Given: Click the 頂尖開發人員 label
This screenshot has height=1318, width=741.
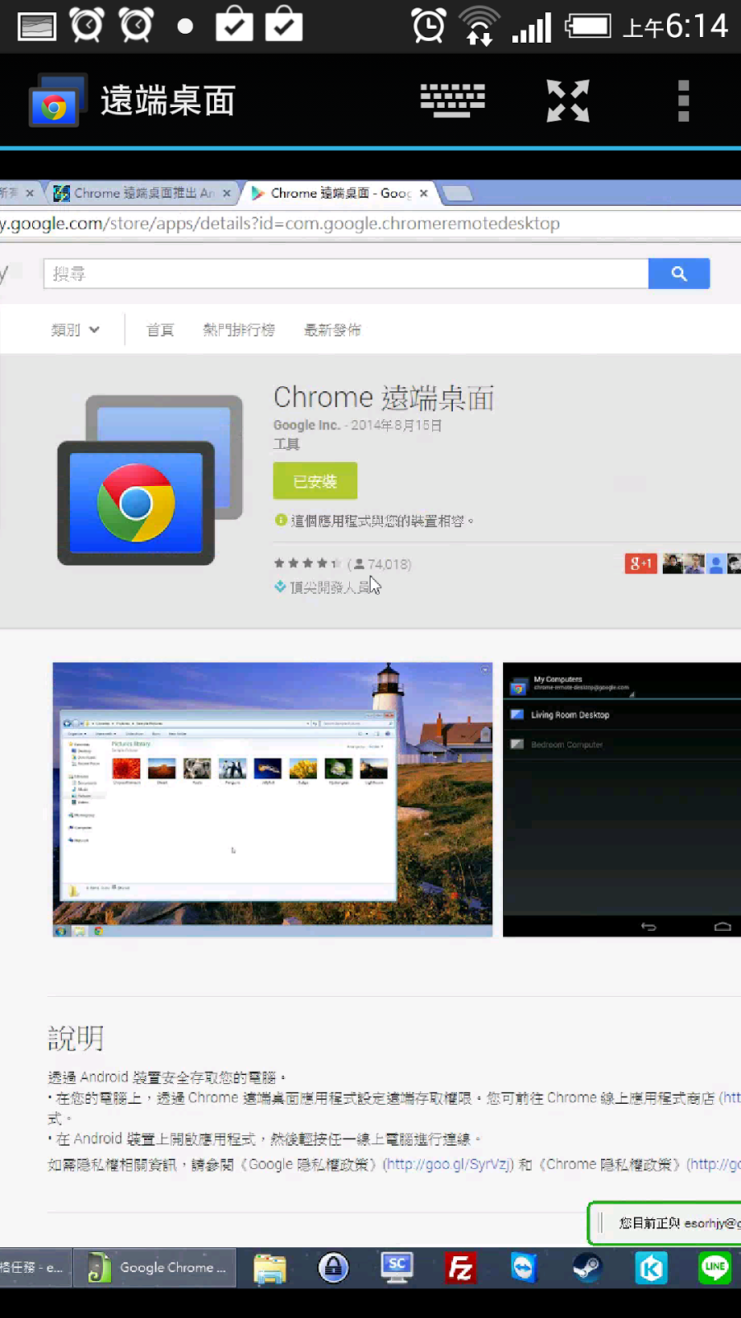Looking at the screenshot, I should (x=330, y=587).
